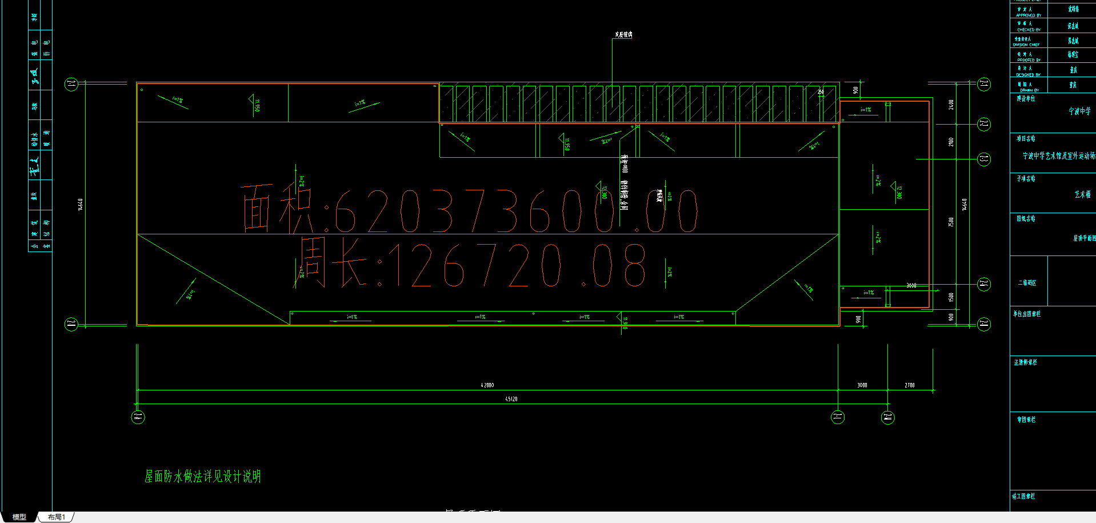Screen dimensions: 1096x523
Task: Click the leader label above the skylight strip
Action: 623,35
